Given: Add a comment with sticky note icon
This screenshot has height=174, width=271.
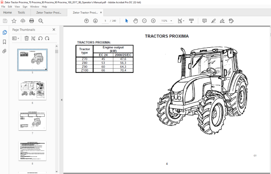Looking at the screenshot, I should point(205,21).
